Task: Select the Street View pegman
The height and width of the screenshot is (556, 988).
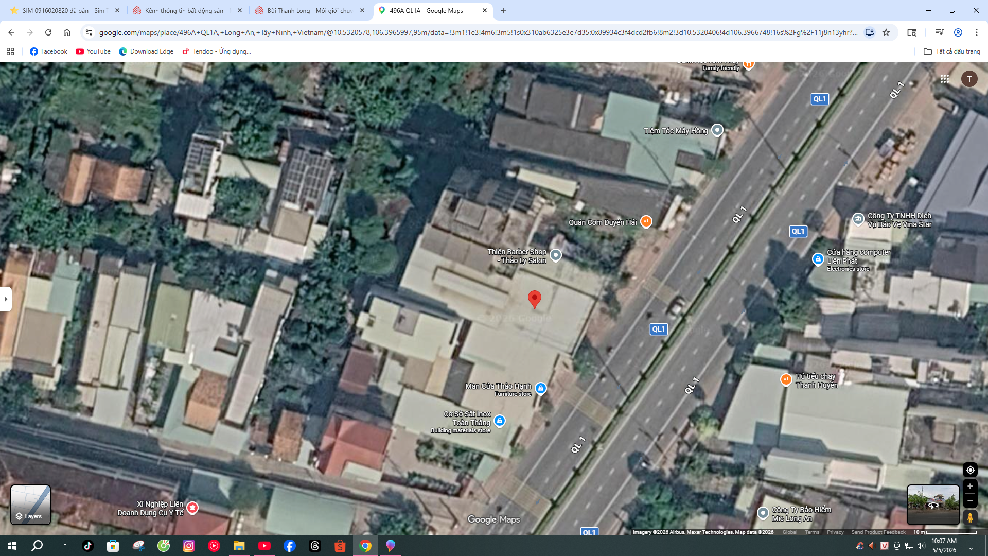Action: 970,517
